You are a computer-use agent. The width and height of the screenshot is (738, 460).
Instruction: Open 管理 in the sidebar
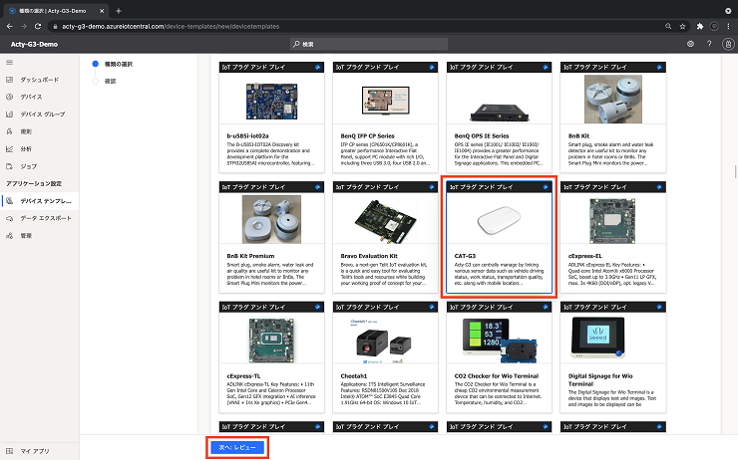pyautogui.click(x=40, y=236)
